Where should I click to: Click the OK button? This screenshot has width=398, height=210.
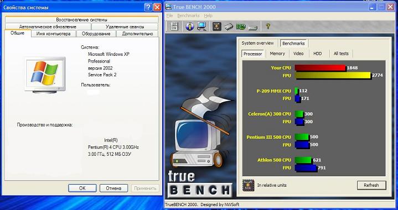point(82,188)
